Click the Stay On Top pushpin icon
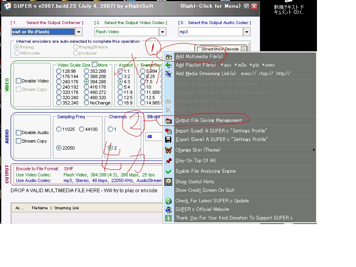Screen dimensions: 356x267 point(168,161)
